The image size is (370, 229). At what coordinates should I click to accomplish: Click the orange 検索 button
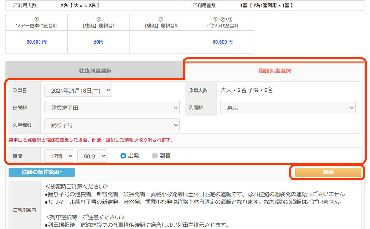[x=328, y=173]
